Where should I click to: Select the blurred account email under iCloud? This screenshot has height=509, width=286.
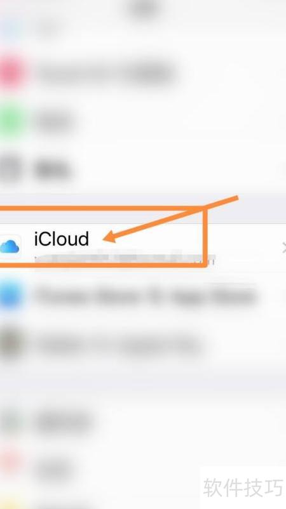click(125, 258)
